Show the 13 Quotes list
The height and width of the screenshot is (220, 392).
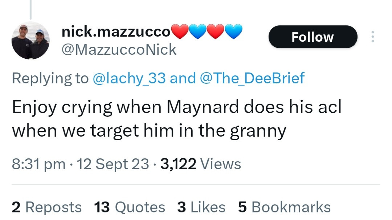click(129, 207)
